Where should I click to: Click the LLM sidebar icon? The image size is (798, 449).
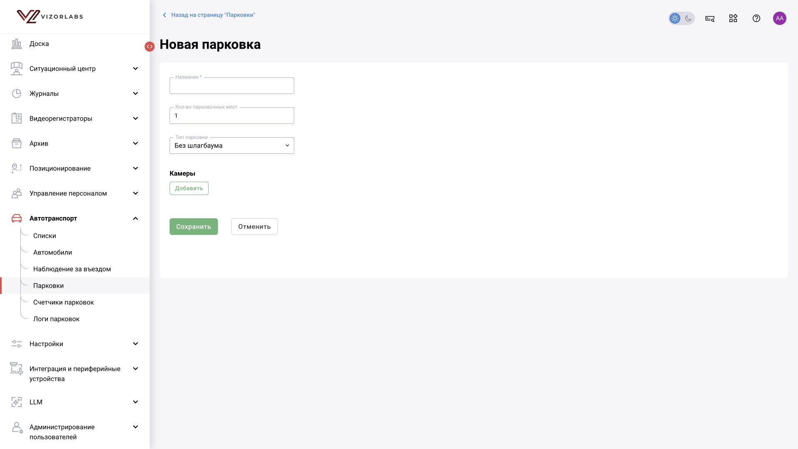click(17, 402)
